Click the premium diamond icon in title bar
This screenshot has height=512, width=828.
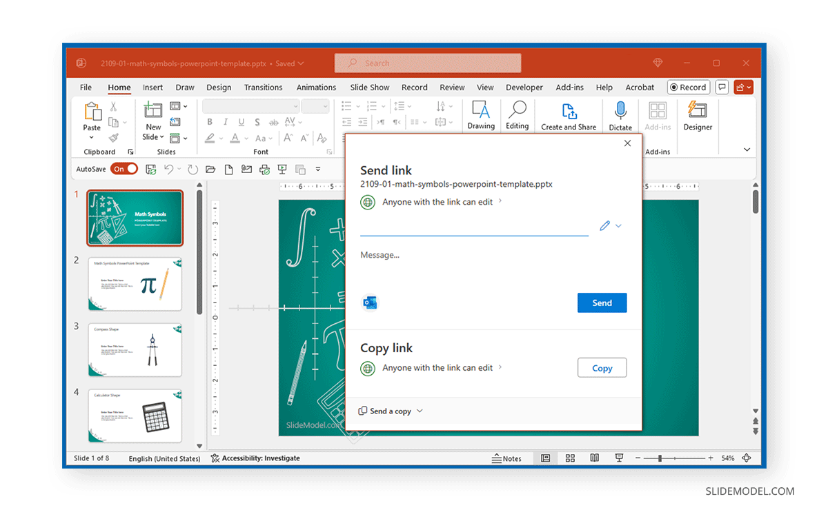click(x=658, y=63)
